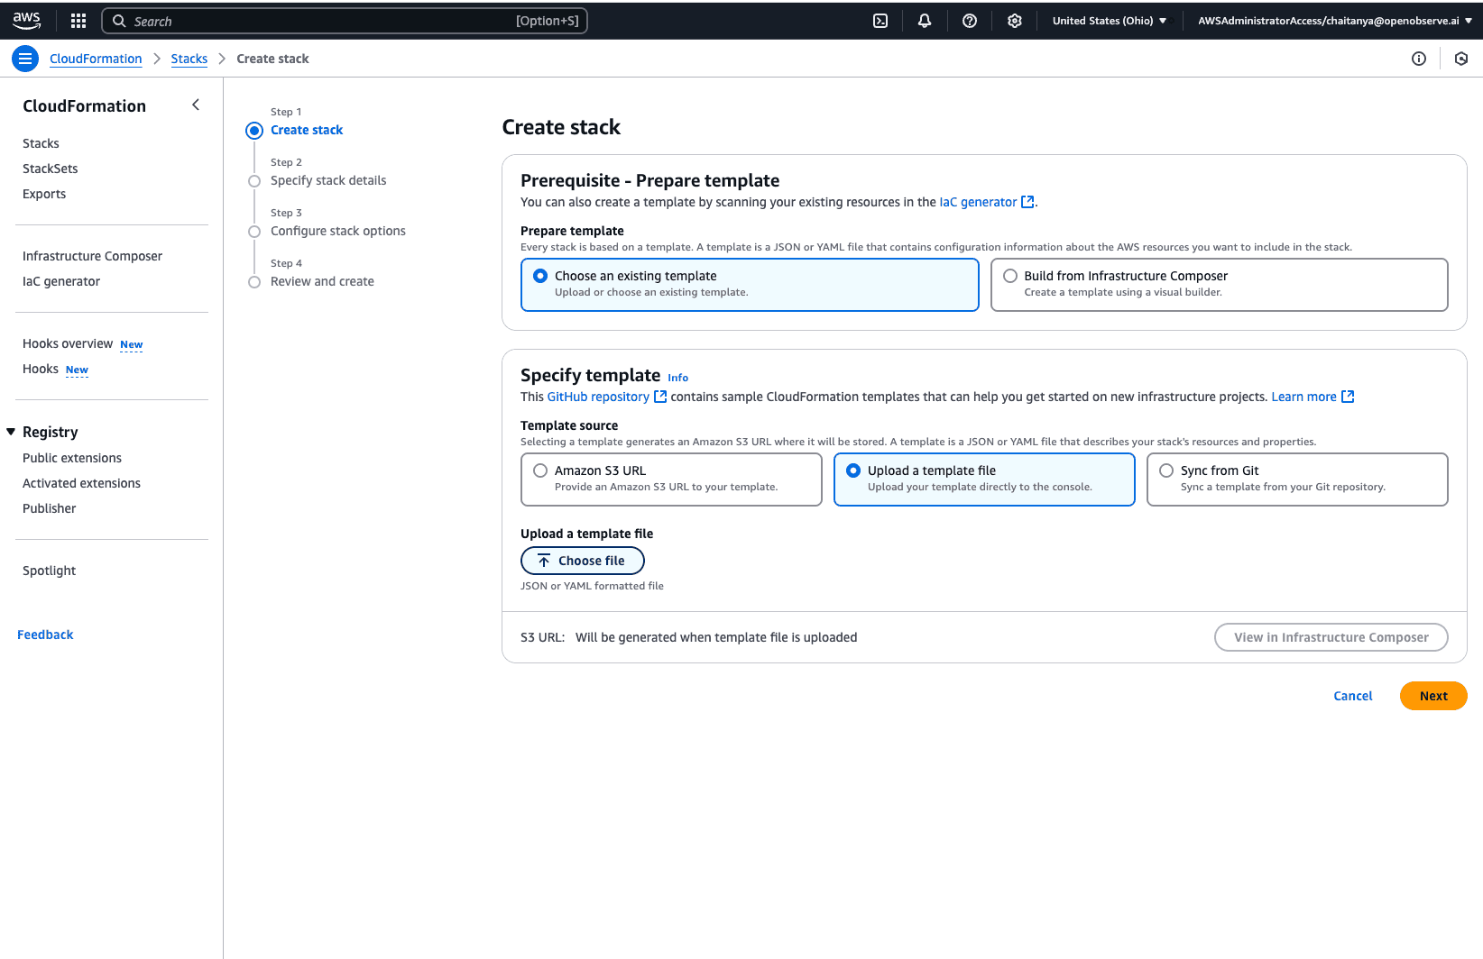Select the Amazon S3 URL radio option
The height and width of the screenshot is (959, 1483).
[540, 470]
